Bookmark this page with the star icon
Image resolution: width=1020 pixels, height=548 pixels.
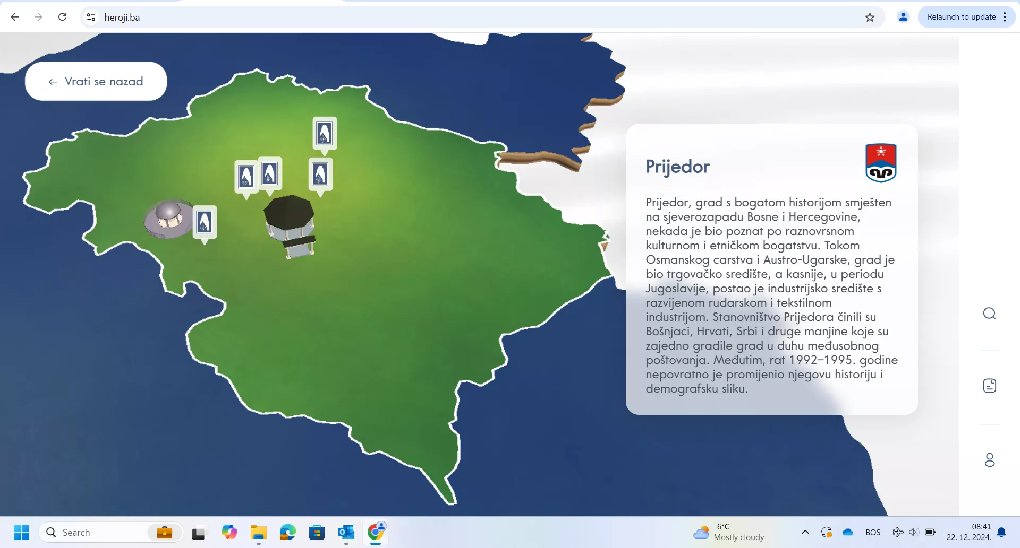(x=870, y=17)
